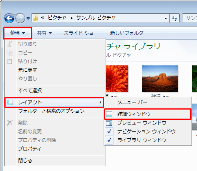The width and height of the screenshot is (197, 171).
Task: Uncheck ナビゲーション ウィンドウ option
Action: point(148,132)
